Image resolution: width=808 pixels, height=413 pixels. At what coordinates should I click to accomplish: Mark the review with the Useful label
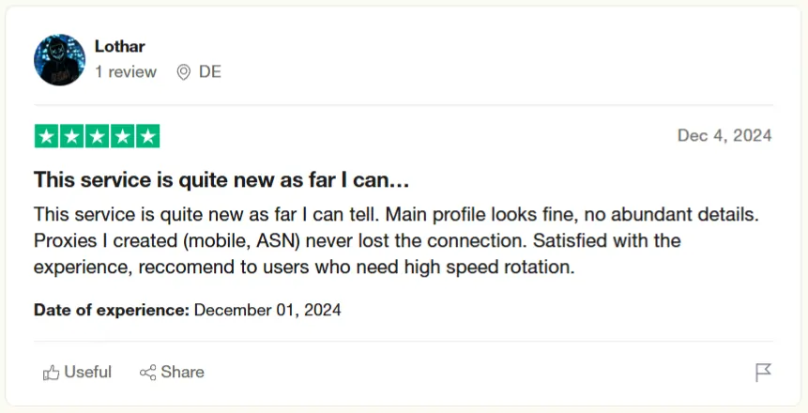87,373
